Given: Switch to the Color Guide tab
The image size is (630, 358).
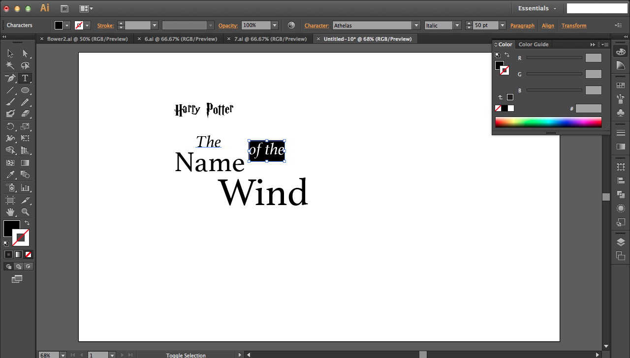Looking at the screenshot, I should point(534,44).
